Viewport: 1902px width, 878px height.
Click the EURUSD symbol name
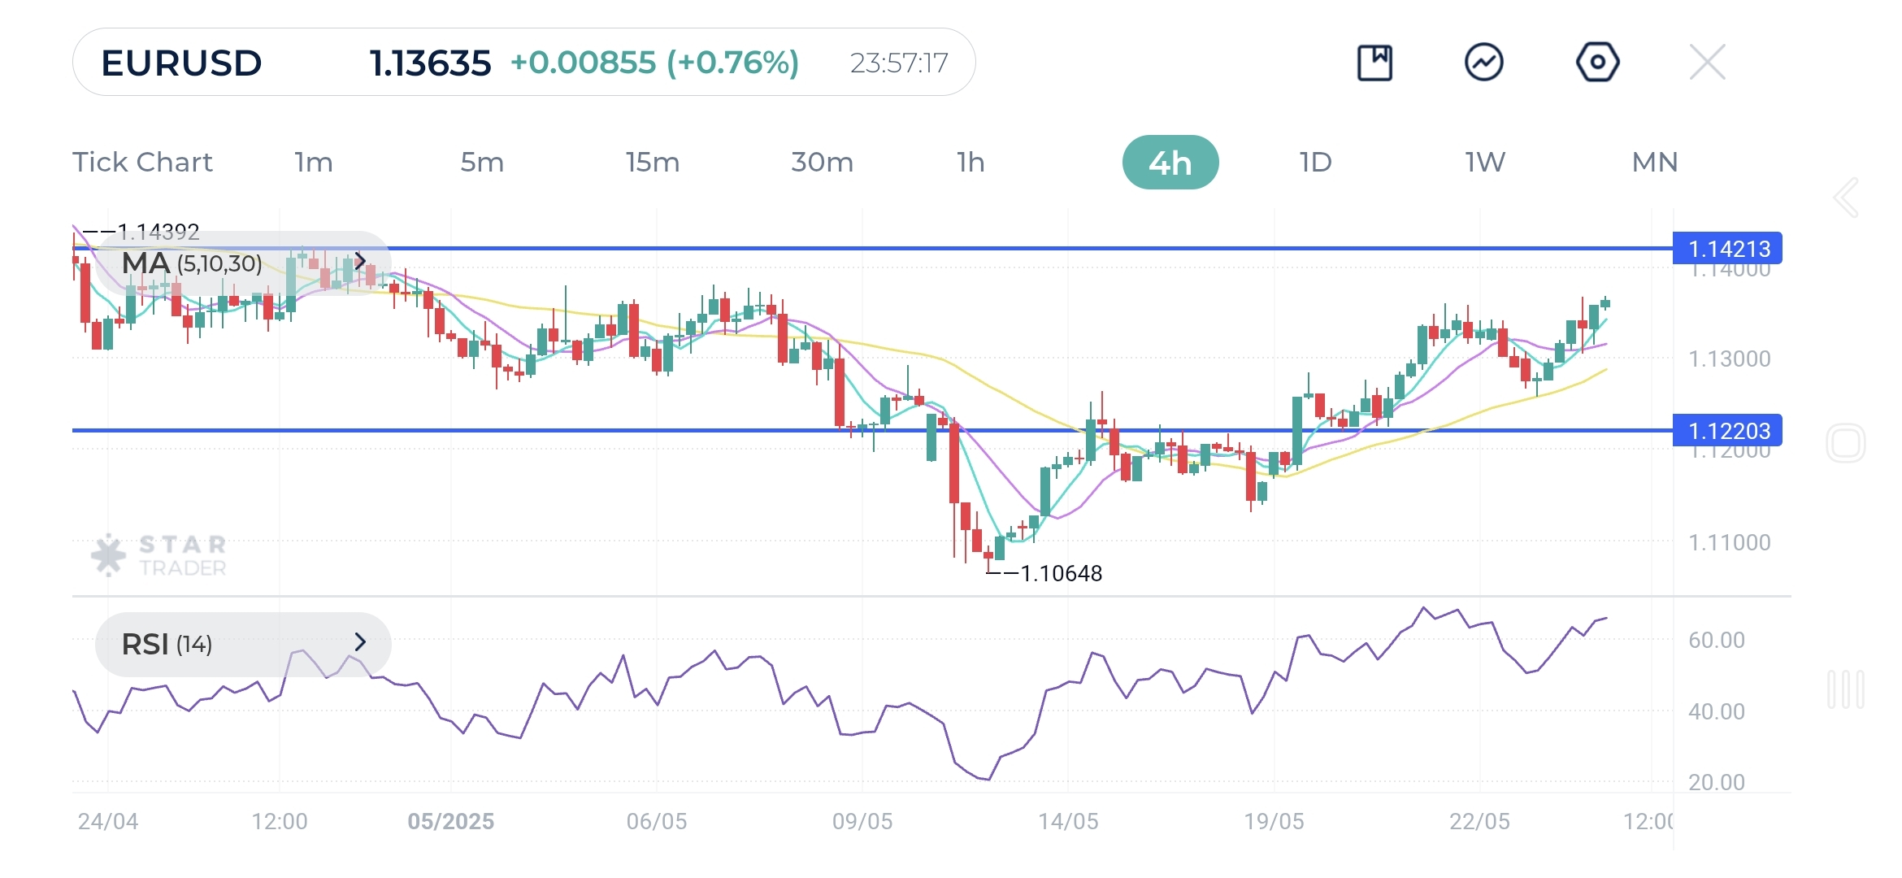click(180, 61)
